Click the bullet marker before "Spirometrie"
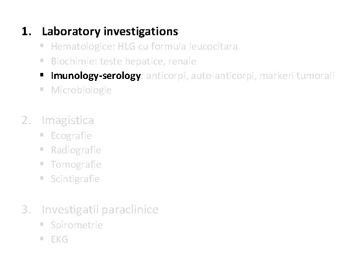358x268 pixels. pos(43,225)
